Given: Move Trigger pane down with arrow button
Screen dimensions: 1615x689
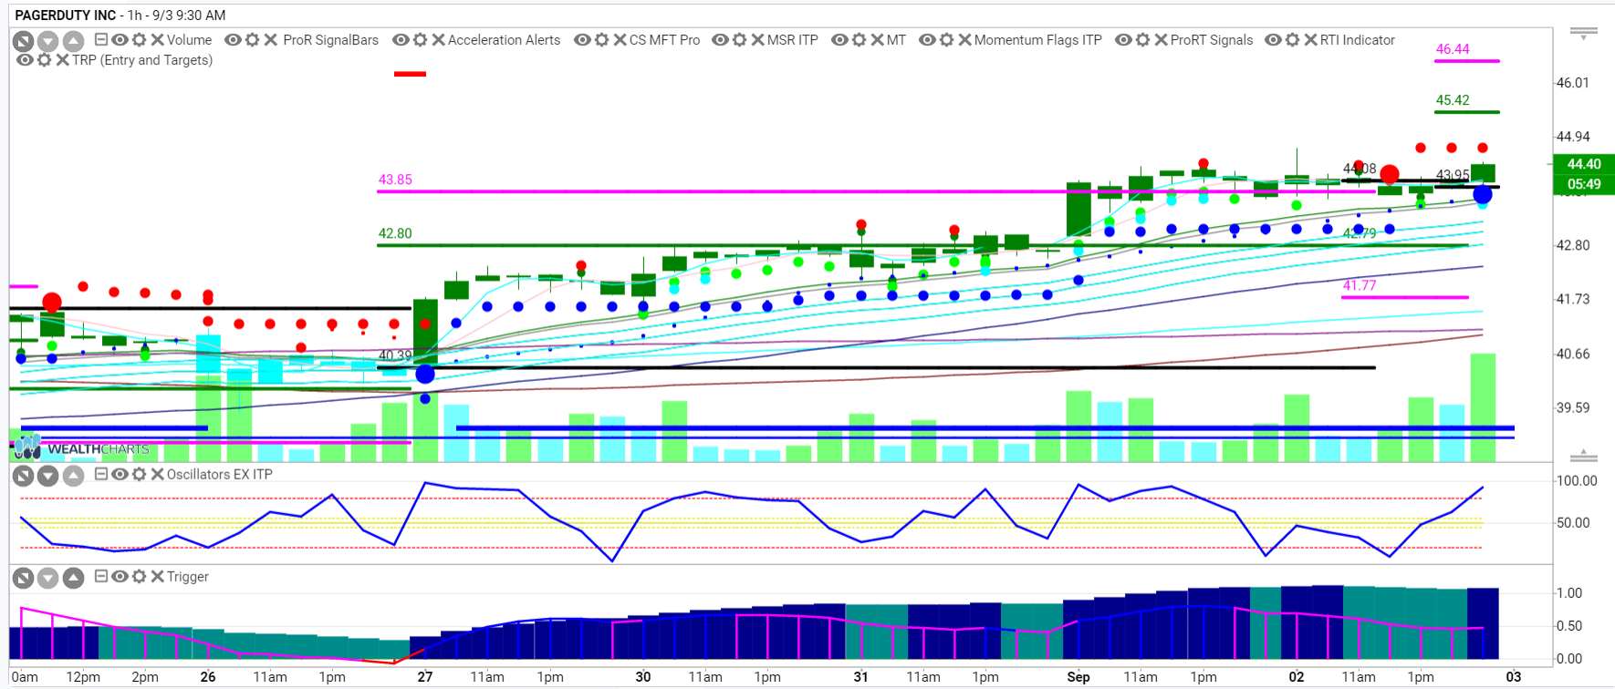Looking at the screenshot, I should (x=48, y=578).
